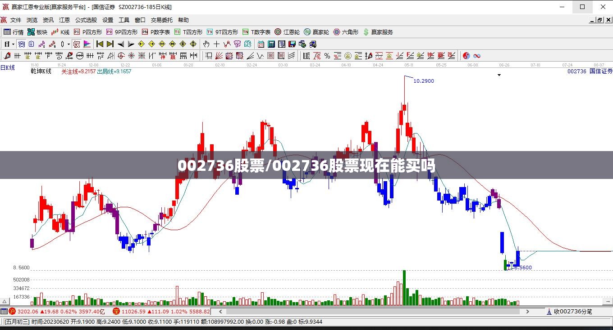Click the small black triangle date marker

(x=499, y=75)
